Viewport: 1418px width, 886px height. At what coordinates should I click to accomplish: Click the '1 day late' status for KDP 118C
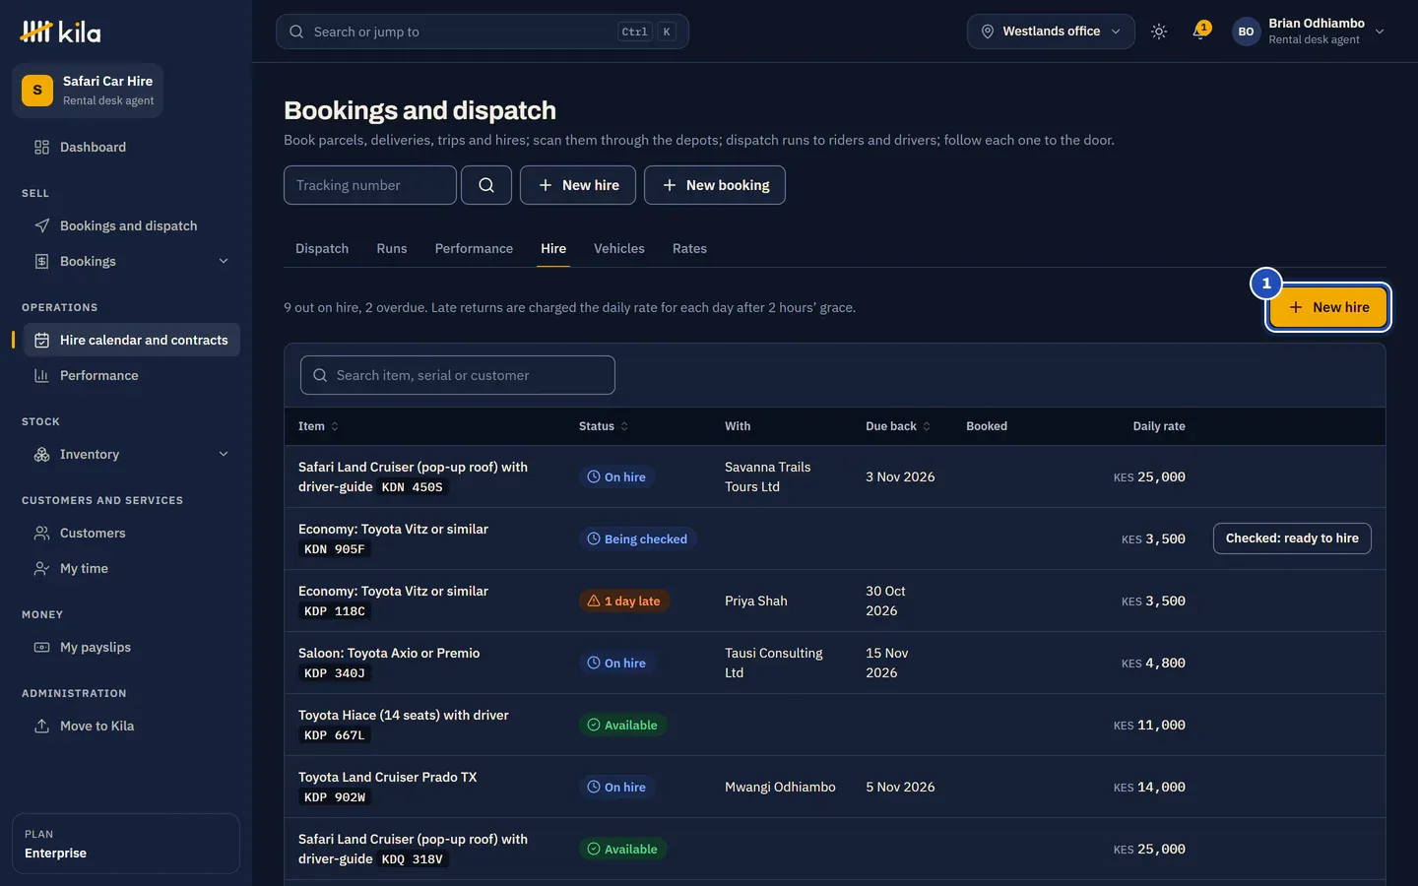tap(624, 601)
